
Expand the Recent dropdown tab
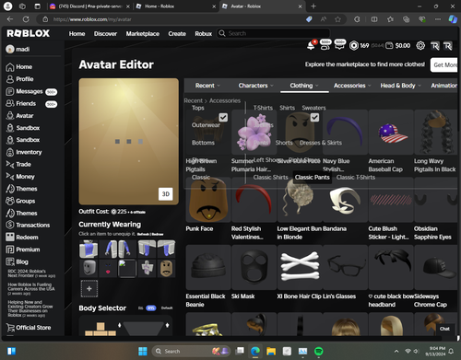[207, 86]
